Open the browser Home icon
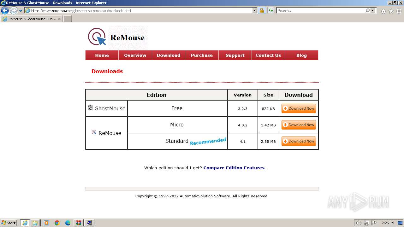Viewport: 404px width, 227px height. [x=383, y=11]
